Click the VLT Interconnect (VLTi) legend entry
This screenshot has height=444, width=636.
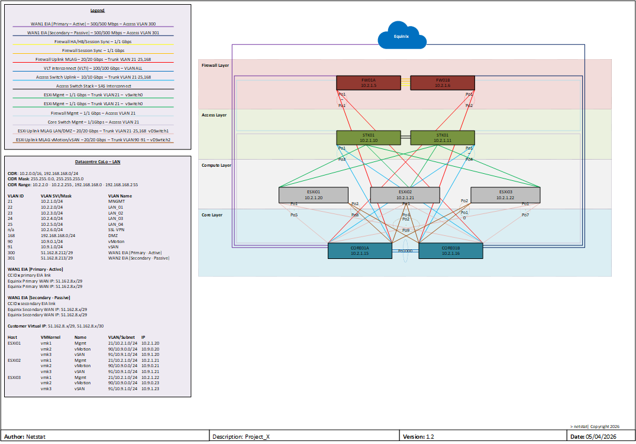(x=93, y=69)
